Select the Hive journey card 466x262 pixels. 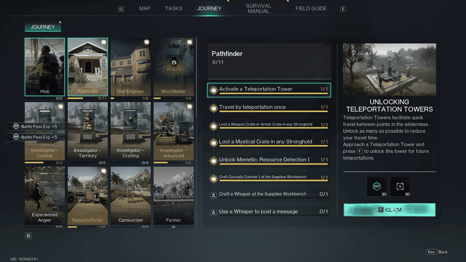tap(45, 67)
